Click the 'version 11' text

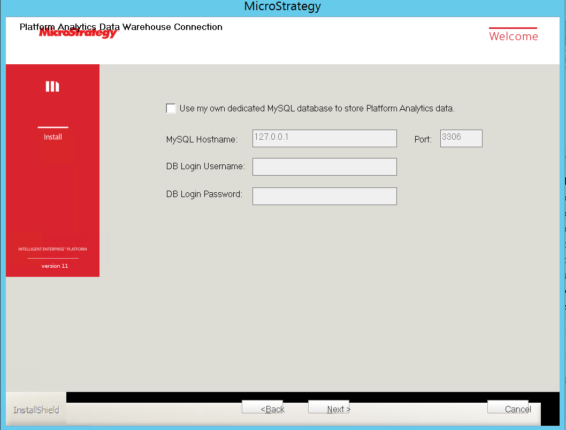coord(55,266)
